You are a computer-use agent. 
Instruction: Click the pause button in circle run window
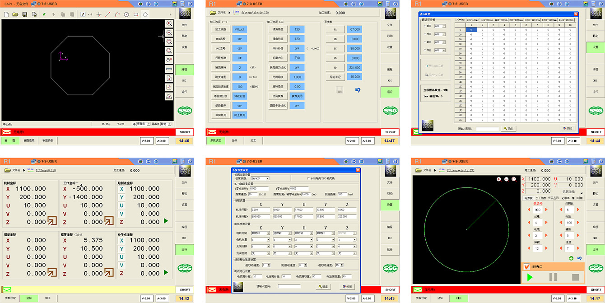tap(553, 277)
